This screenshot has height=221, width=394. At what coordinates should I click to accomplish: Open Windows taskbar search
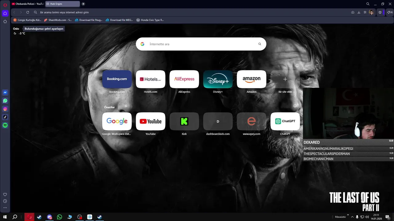(x=15, y=217)
